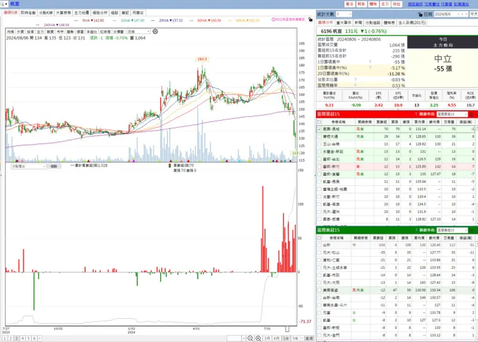478x342 pixels.
Task: Switch to 月營收 tab
Action: [x=138, y=13]
